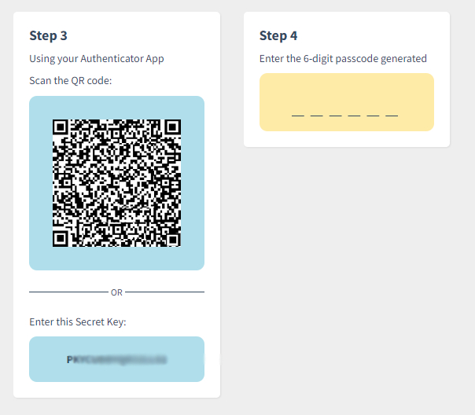Click the 'Scan the QR code:' label
This screenshot has width=475, height=415.
point(71,80)
